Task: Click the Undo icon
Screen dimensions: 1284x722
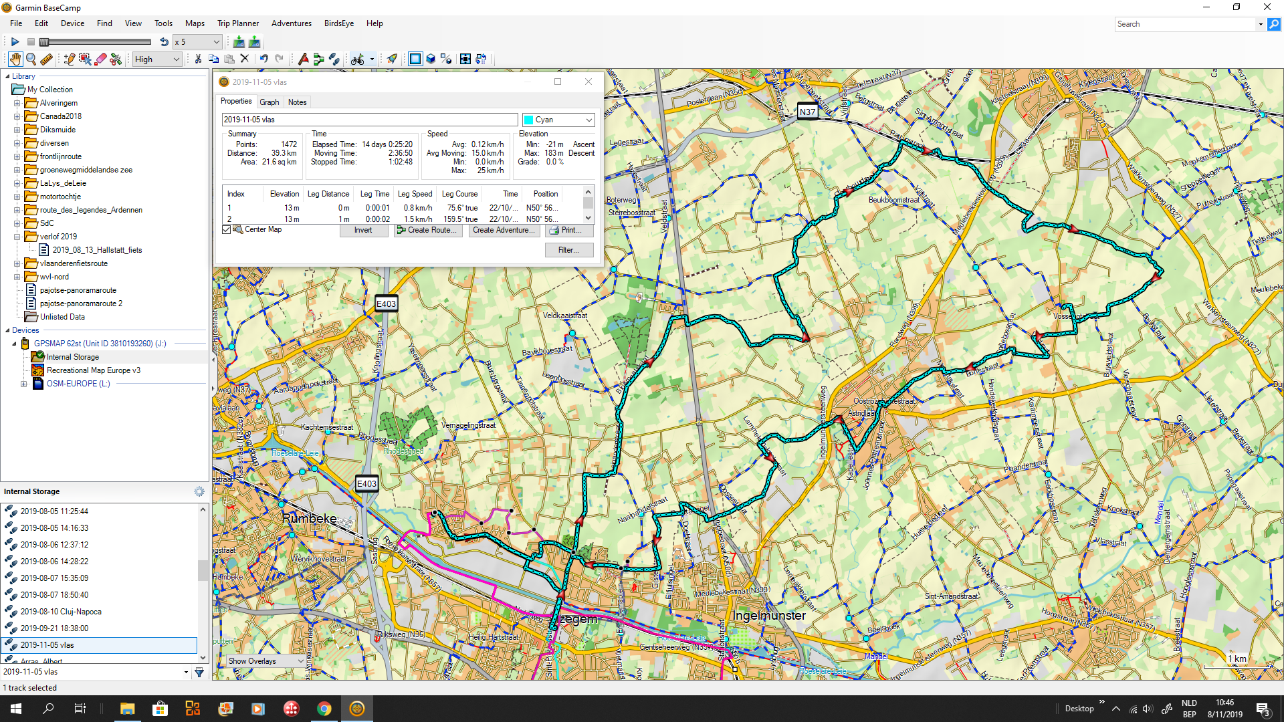Action: point(264,59)
